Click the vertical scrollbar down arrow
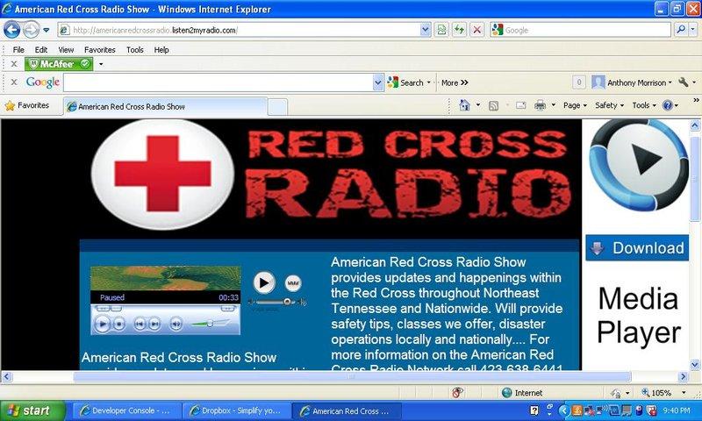Viewport: 702px width, 421px height. pyautogui.click(x=695, y=365)
